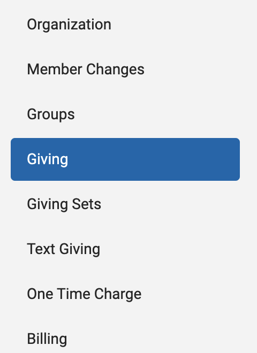Open the Billing settings page

click(x=125, y=339)
